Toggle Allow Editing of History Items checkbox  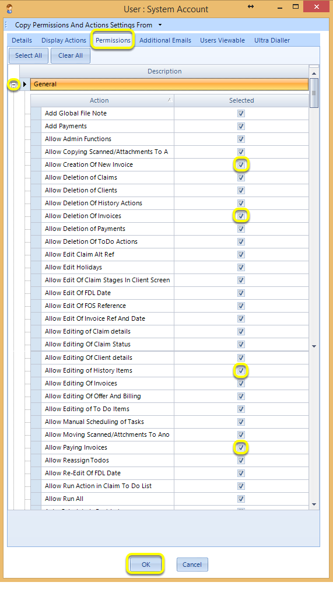pyautogui.click(x=241, y=371)
